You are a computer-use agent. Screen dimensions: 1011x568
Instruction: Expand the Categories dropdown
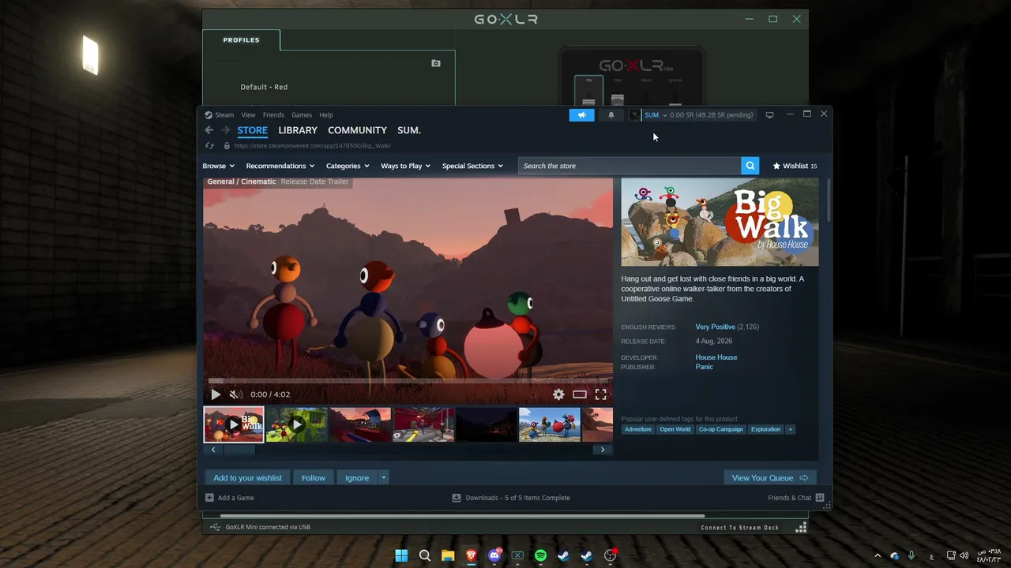[x=348, y=166]
